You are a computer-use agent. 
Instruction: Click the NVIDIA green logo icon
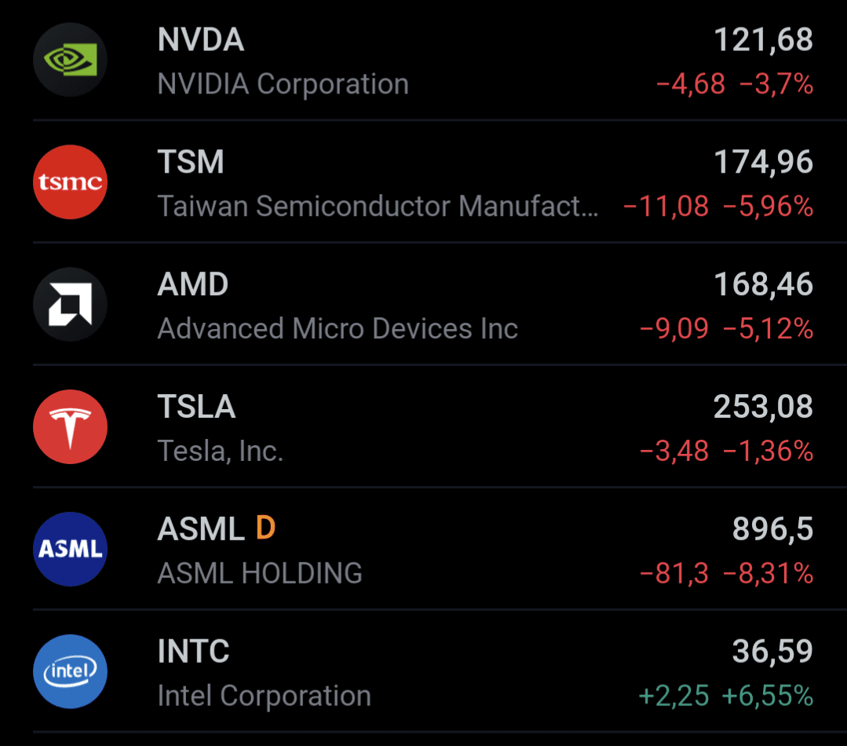pos(70,60)
